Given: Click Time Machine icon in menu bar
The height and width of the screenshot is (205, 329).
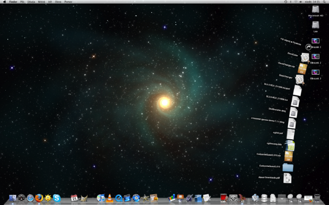Looking at the screenshot, I should point(285,2).
